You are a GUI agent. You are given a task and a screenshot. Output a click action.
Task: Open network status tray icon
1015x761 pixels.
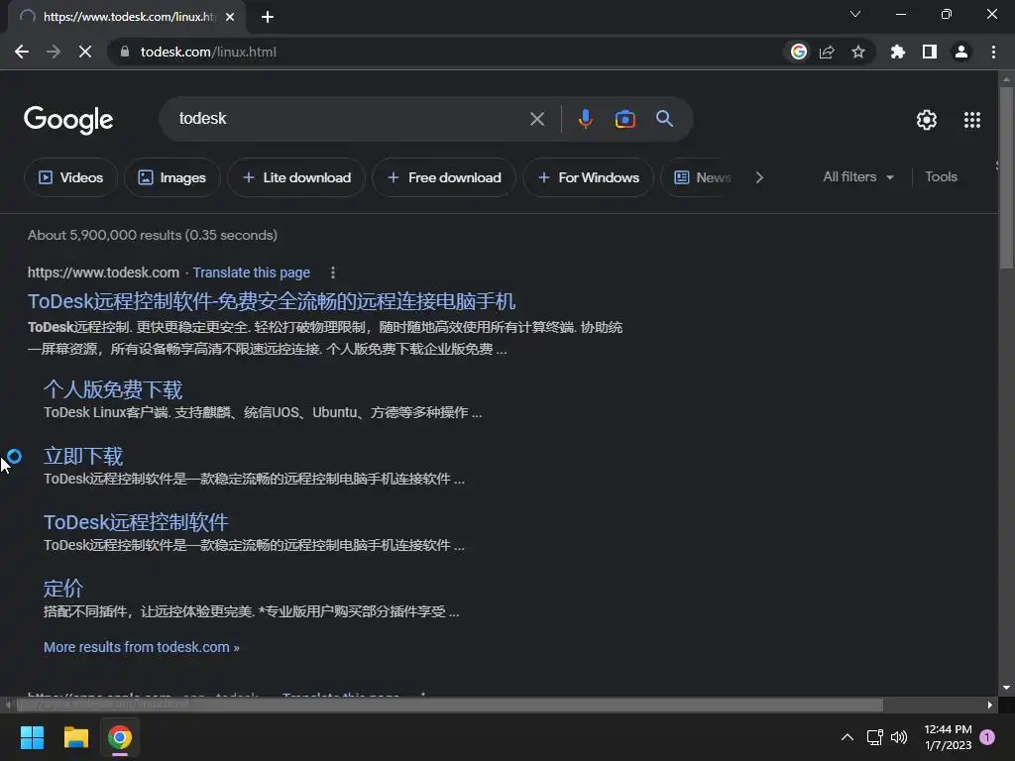[x=874, y=737]
